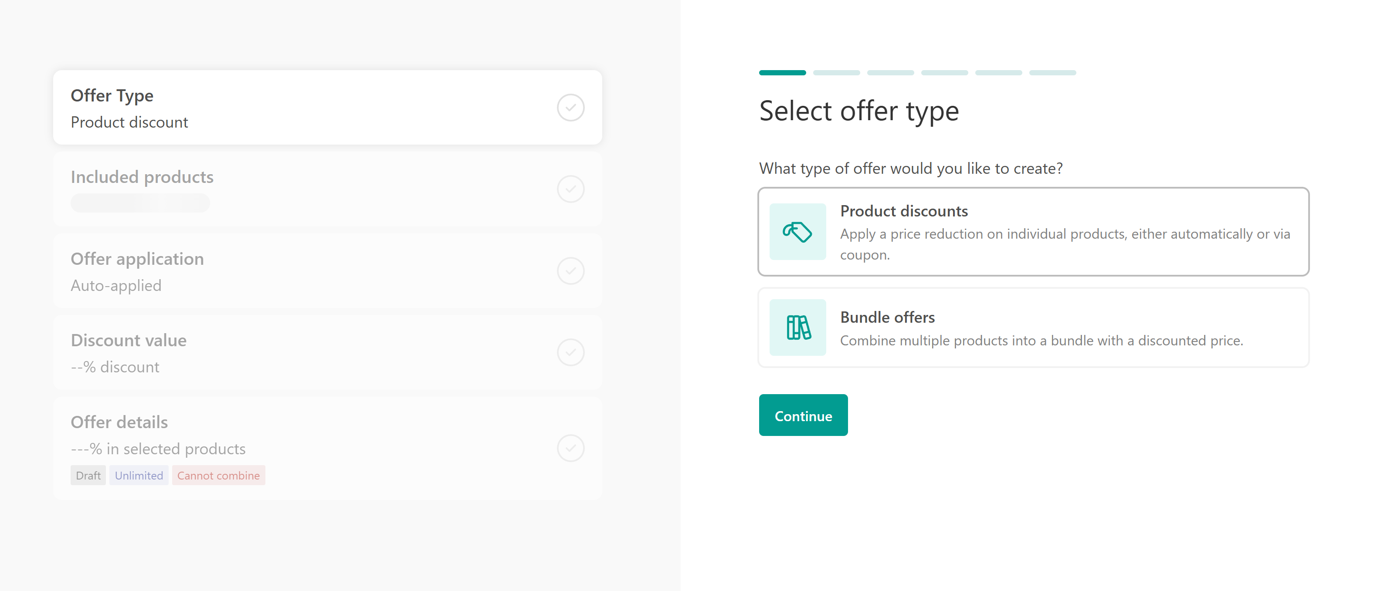
Task: Open the Included products step card
Action: click(302, 189)
